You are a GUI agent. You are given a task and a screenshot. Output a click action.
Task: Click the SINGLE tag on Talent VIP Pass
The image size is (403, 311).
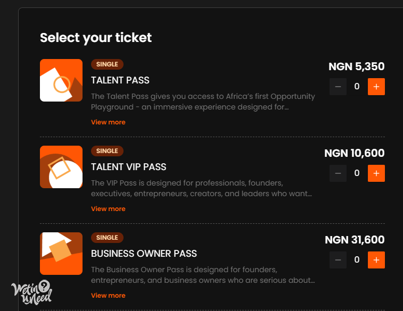(107, 151)
